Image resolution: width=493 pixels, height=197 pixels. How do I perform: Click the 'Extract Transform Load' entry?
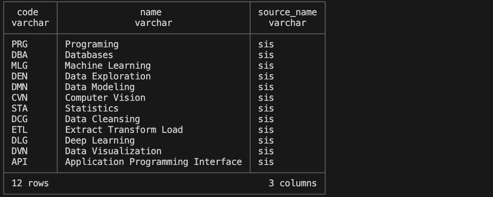point(124,130)
